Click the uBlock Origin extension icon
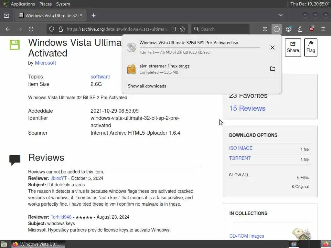331x248 pixels. (x=312, y=29)
